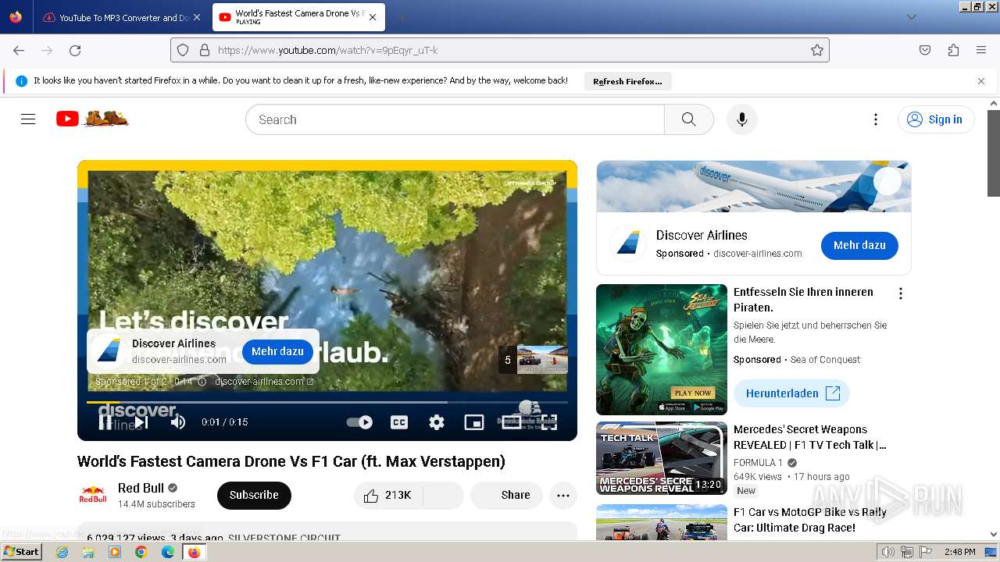The image size is (1000, 562).
Task: Pause the video
Action: tap(105, 422)
